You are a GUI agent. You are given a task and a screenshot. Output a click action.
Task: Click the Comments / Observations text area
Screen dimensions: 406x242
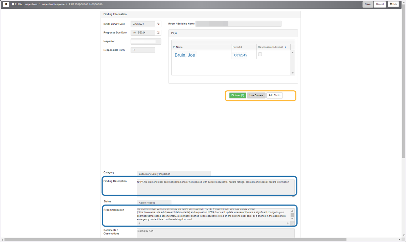coord(216,233)
